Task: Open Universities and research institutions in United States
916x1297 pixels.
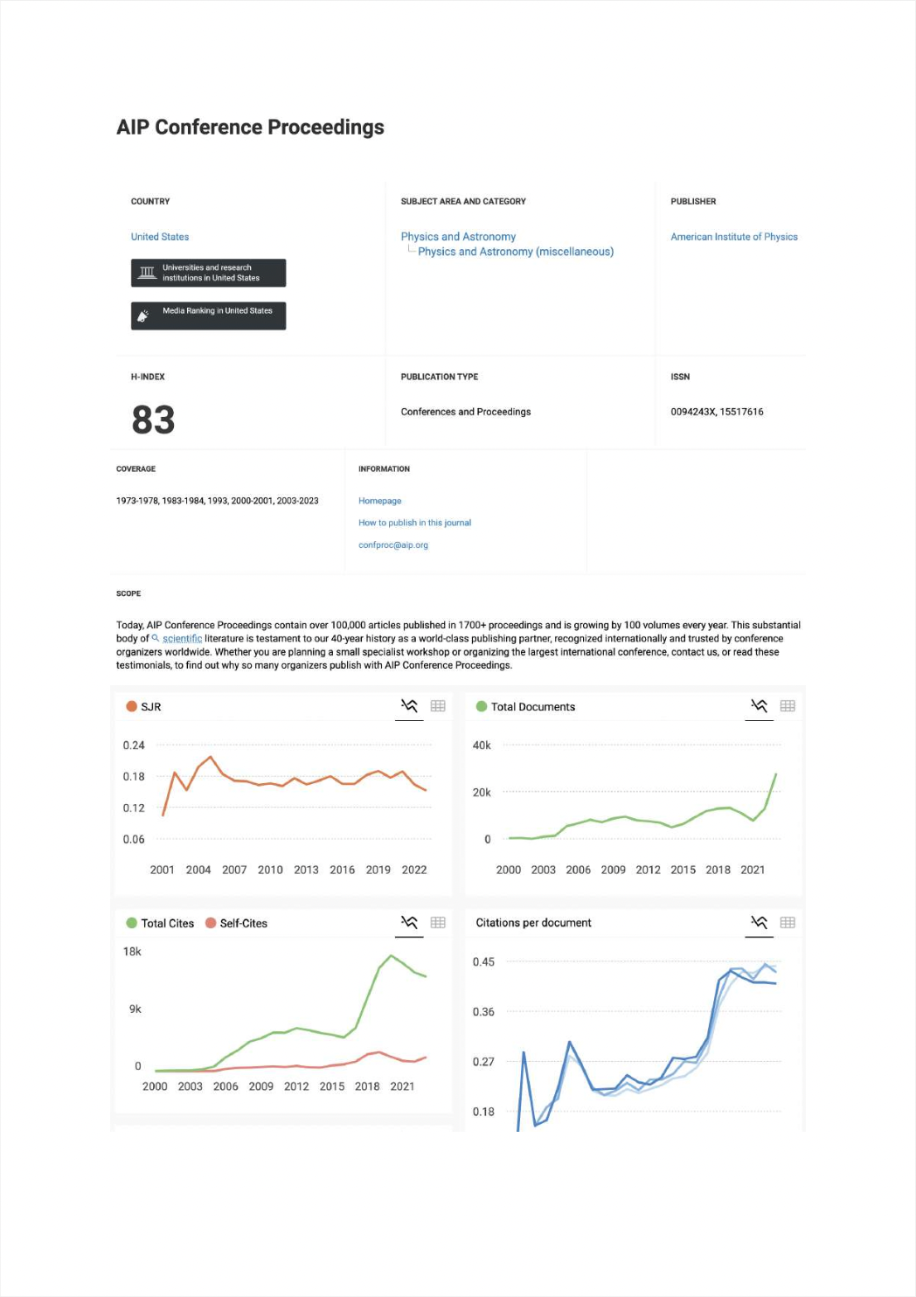Action: pos(208,273)
